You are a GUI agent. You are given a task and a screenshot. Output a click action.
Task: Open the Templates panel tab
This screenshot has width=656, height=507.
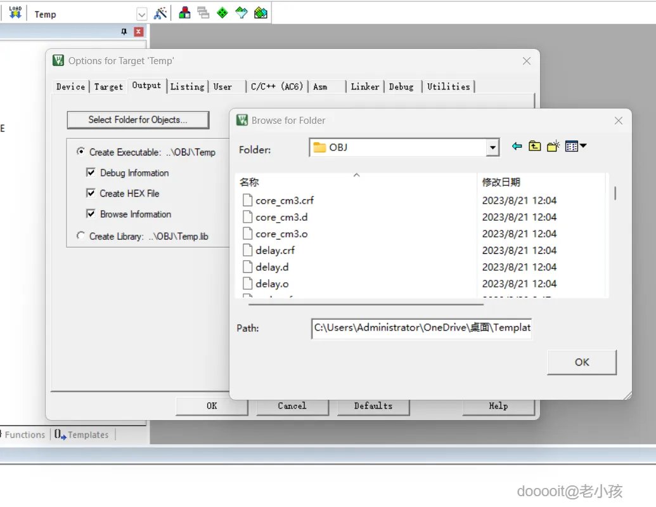82,435
